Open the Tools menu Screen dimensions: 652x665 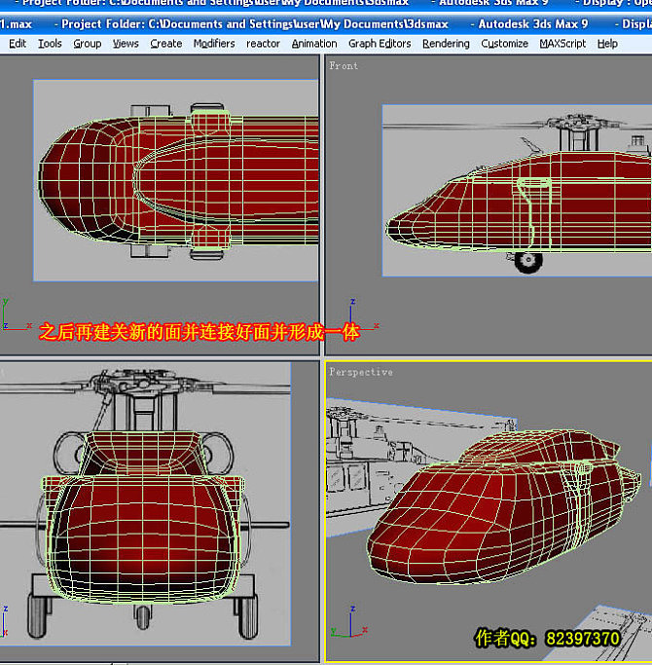coord(50,44)
